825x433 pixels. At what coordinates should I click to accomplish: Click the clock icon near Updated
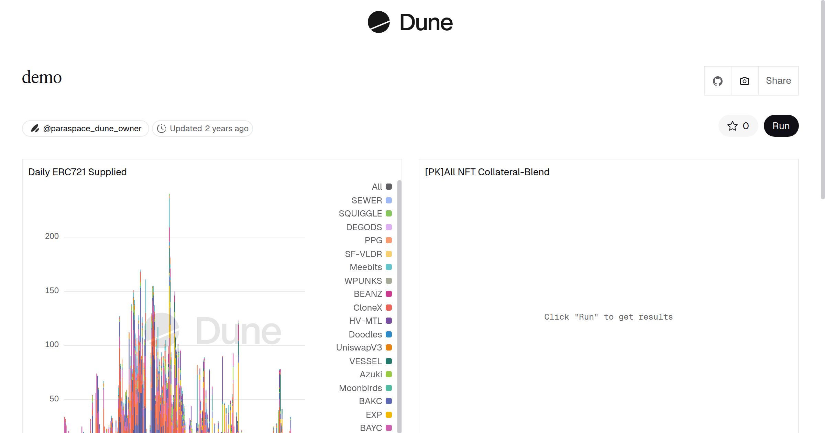(162, 129)
